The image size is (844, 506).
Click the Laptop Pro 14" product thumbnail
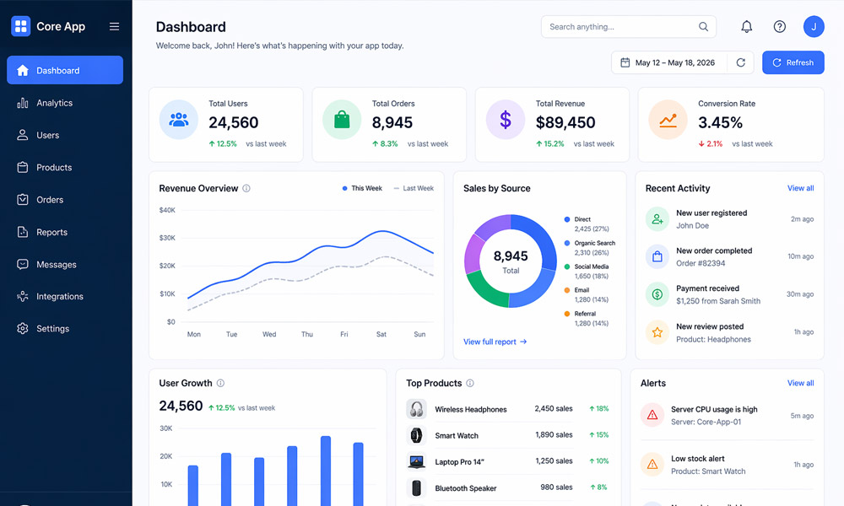[416, 461]
